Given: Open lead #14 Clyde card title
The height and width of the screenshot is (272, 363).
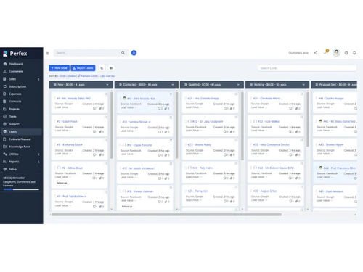Looking at the screenshot, I should click(x=139, y=145).
